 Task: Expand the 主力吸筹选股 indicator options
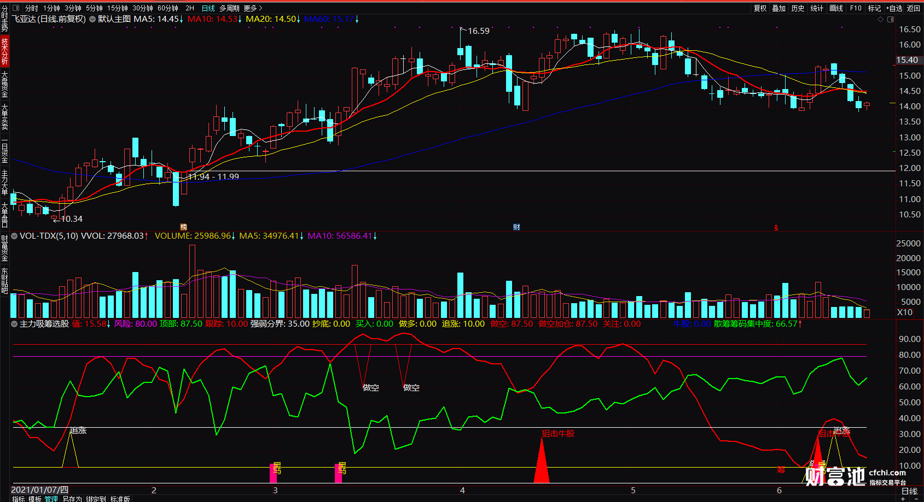(15, 324)
